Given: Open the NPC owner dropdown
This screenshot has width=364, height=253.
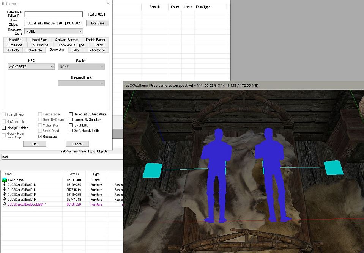Looking at the screenshot, I should pos(32,67).
